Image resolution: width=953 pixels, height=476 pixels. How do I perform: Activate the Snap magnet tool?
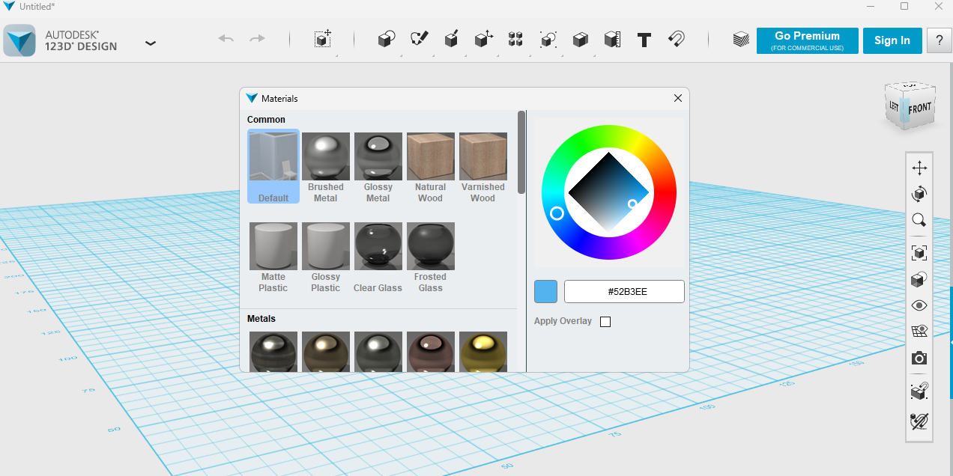click(676, 40)
